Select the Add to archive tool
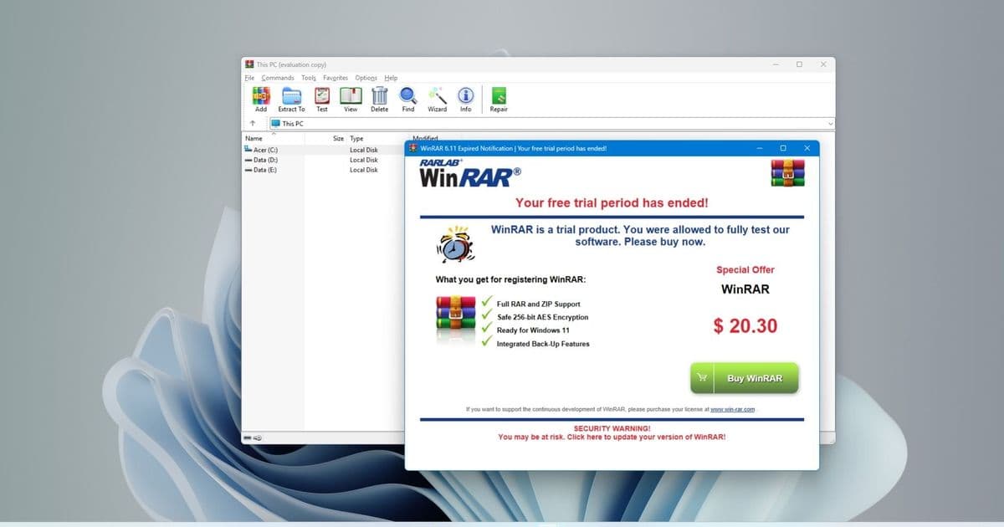Viewport: 1004px width, 527px height. pyautogui.click(x=260, y=97)
